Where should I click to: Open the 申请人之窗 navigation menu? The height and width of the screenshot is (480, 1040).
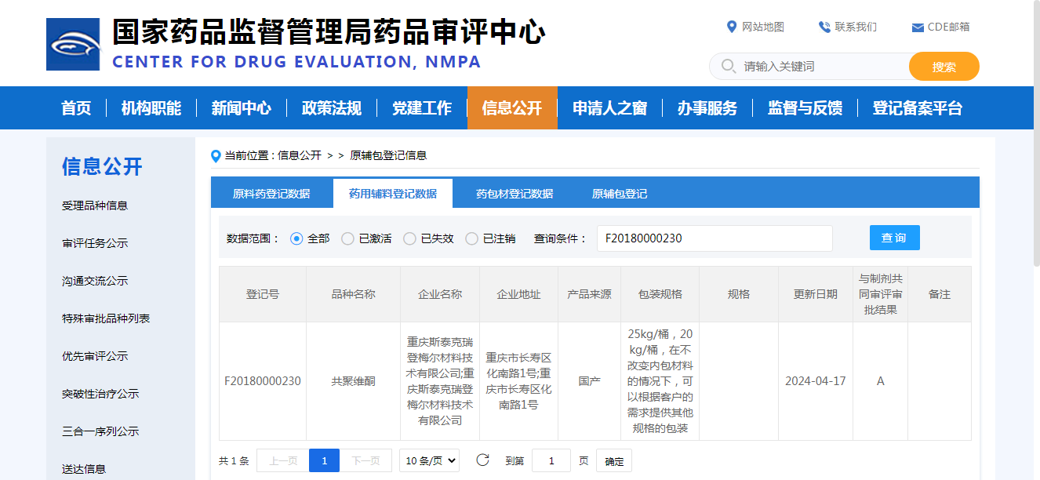pos(609,107)
